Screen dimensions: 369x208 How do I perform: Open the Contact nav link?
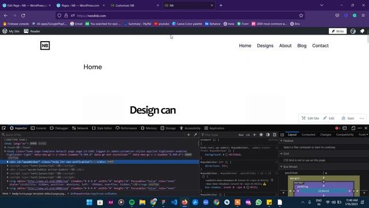pos(320,46)
